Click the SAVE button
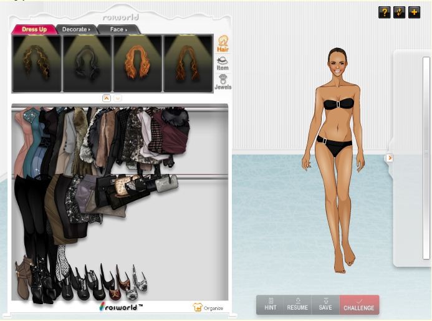Viewport: 432px width, 321px height. tap(325, 304)
